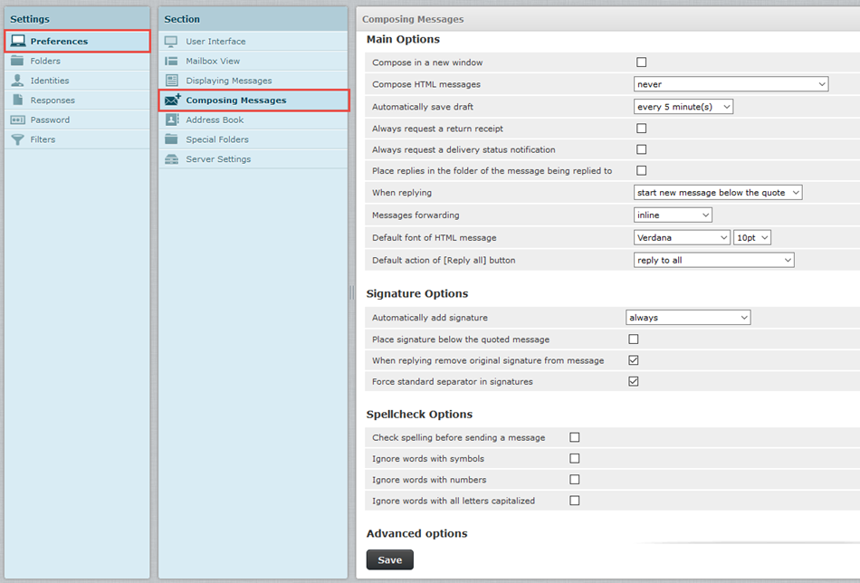Click the Password icon in Settings
Screen dimensions: 860x583
coord(17,119)
